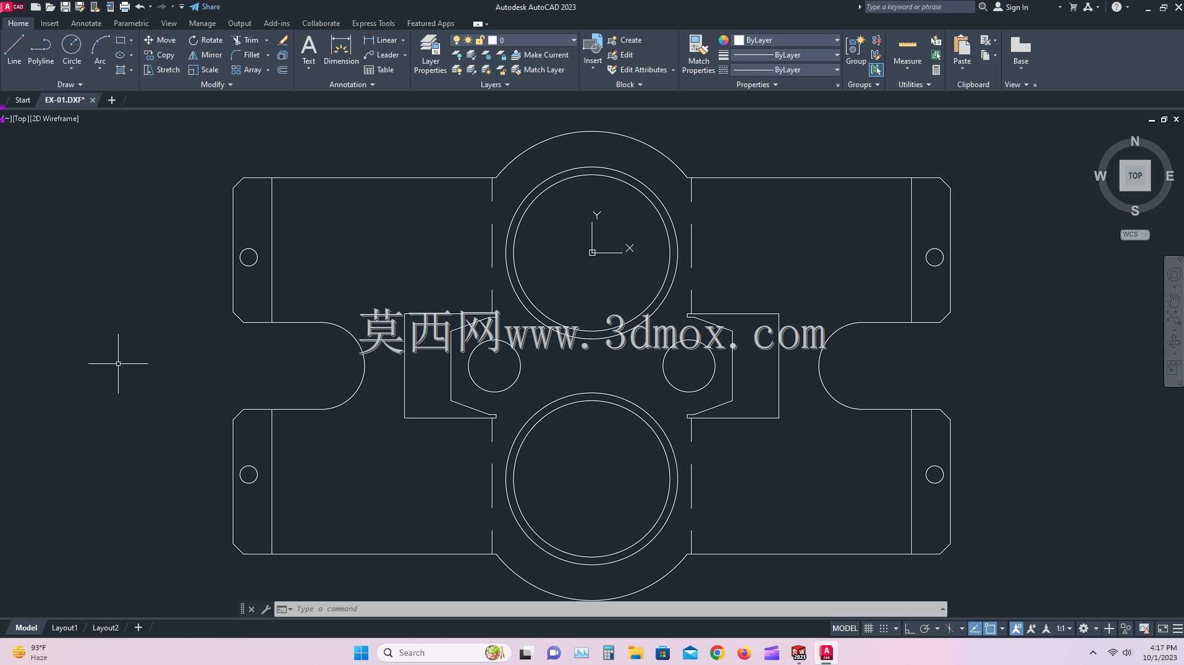Select the multiline Text tool

308,49
